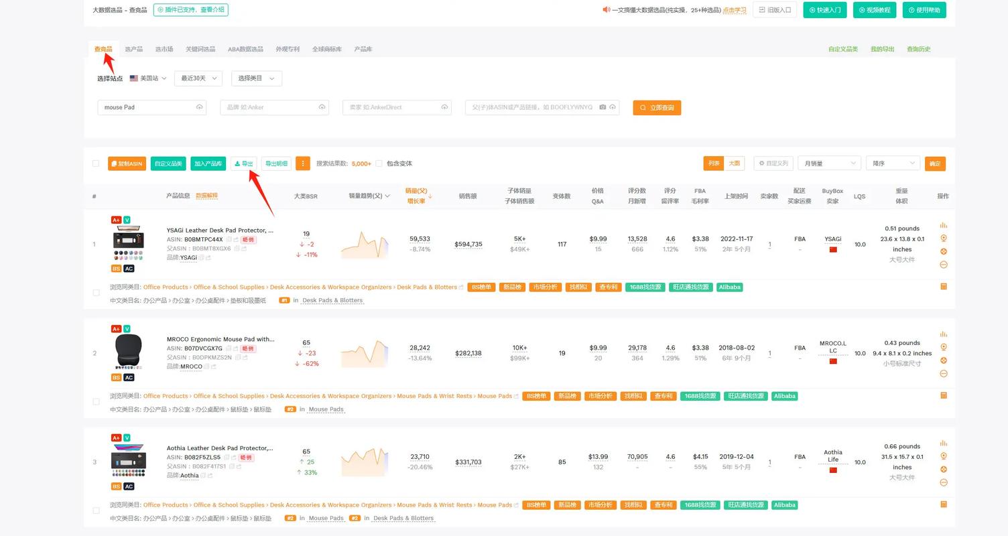This screenshot has height=536, width=1008.
Task: Click the 立即查询 search button
Action: pos(657,107)
